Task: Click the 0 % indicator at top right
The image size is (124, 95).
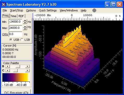Action: pos(118,16)
